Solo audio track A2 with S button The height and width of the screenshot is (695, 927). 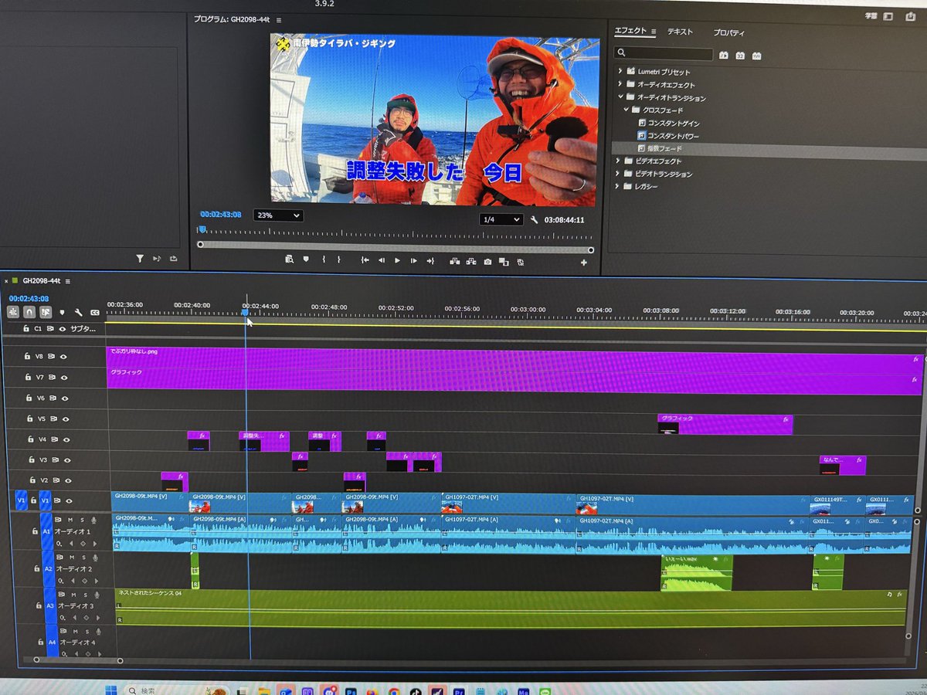83,557
